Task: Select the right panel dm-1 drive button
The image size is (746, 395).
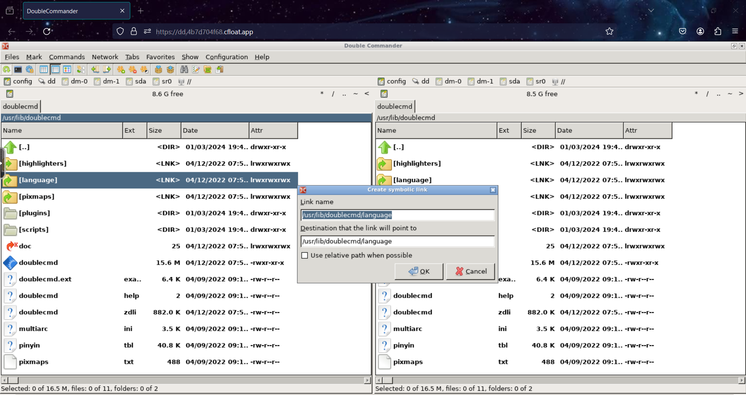Action: [481, 81]
